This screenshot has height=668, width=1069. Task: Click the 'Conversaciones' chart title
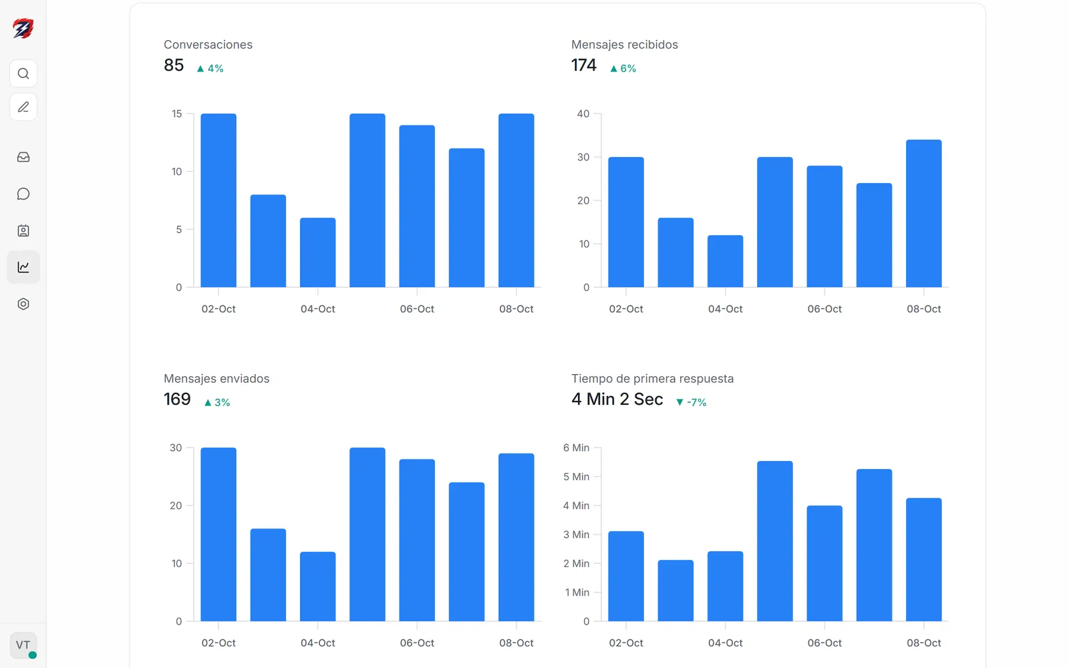click(208, 45)
